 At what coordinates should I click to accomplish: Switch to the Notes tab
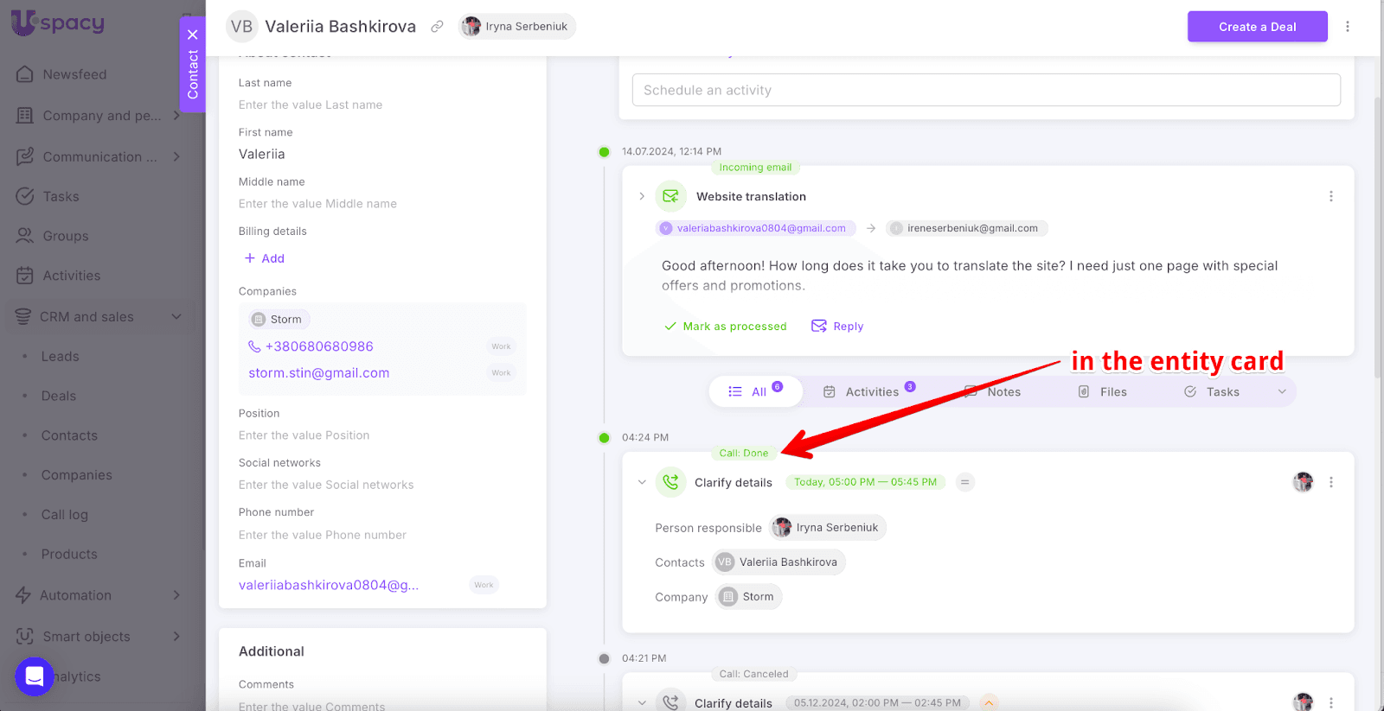(995, 391)
